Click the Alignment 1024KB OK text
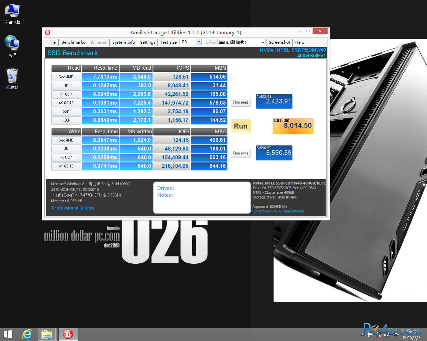427x341 pixels. [x=270, y=206]
